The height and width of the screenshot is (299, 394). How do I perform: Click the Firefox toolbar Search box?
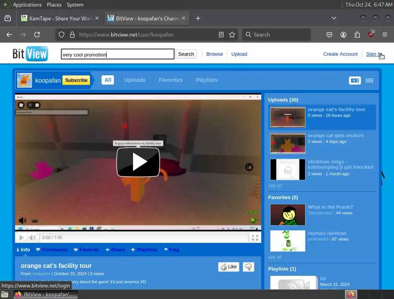pyautogui.click(x=276, y=35)
